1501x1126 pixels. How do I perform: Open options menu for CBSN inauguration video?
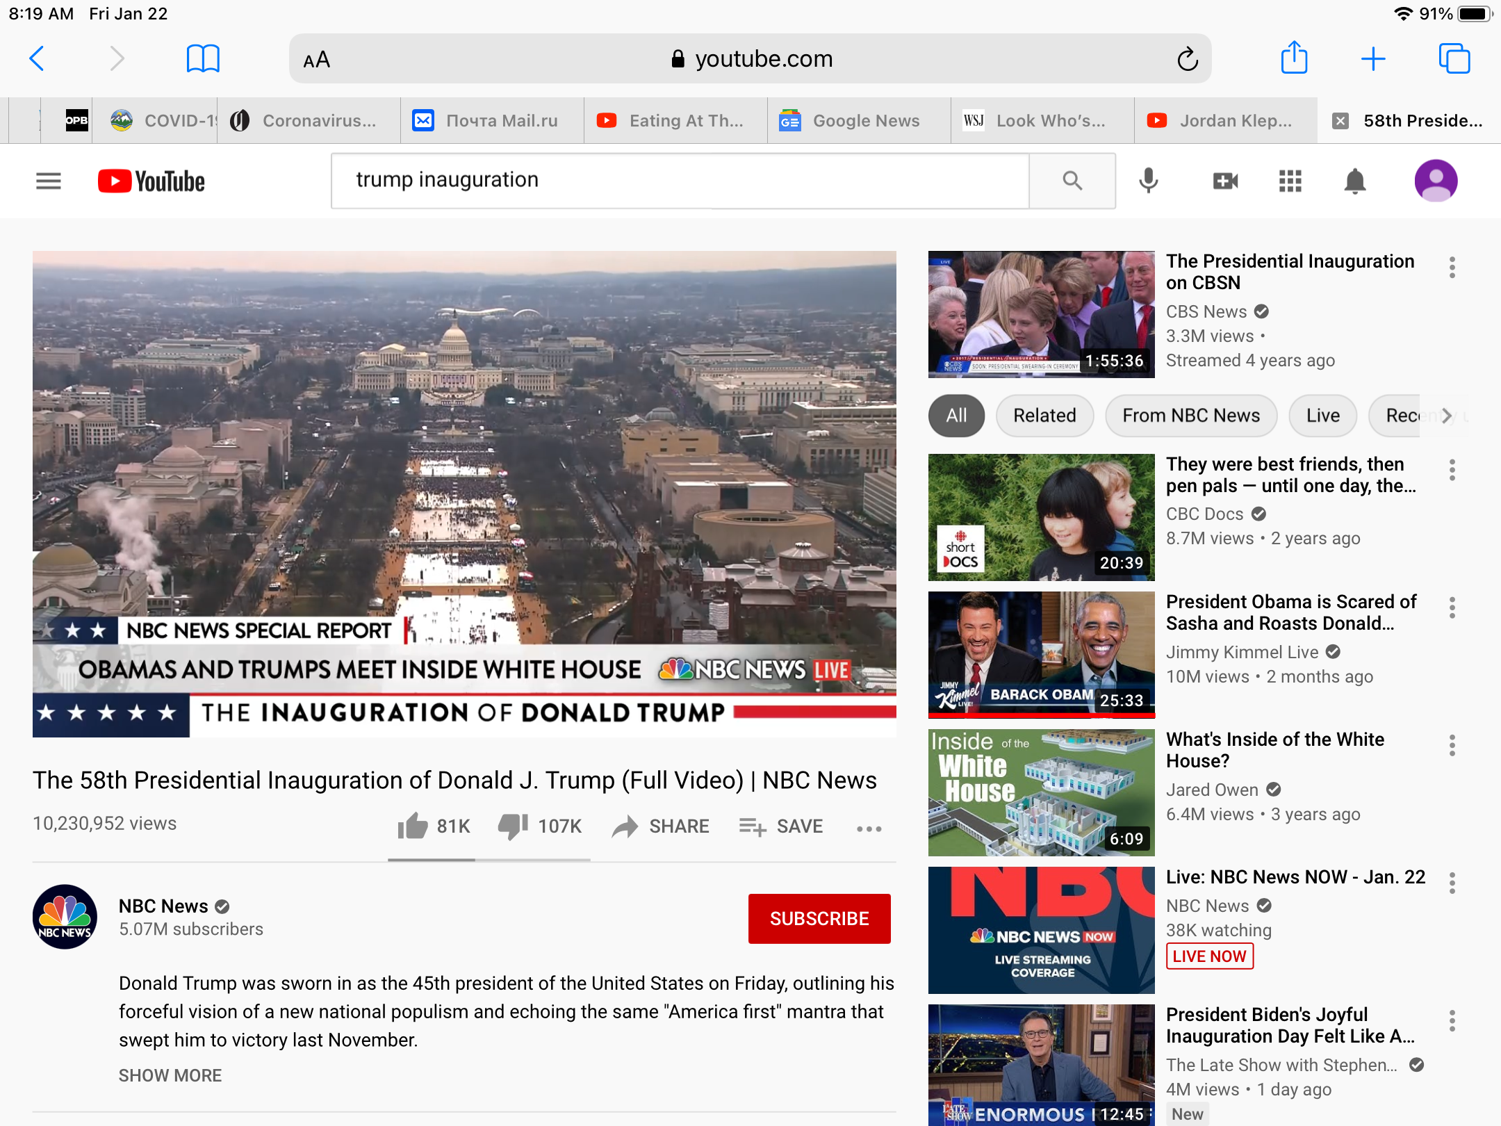(x=1452, y=268)
